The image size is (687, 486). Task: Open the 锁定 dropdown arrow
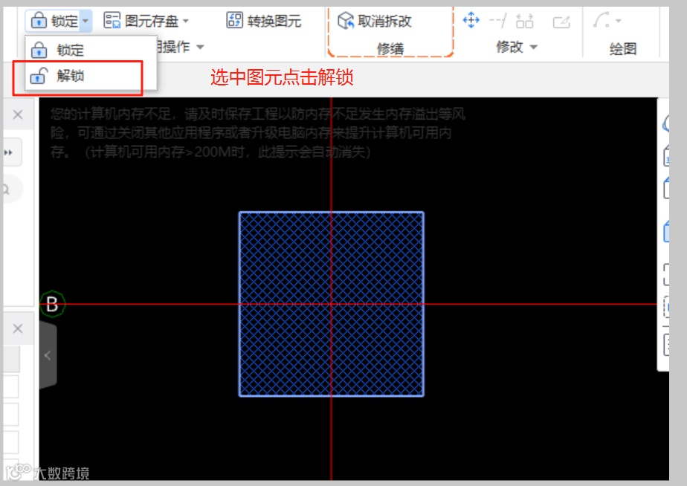pyautogui.click(x=86, y=21)
